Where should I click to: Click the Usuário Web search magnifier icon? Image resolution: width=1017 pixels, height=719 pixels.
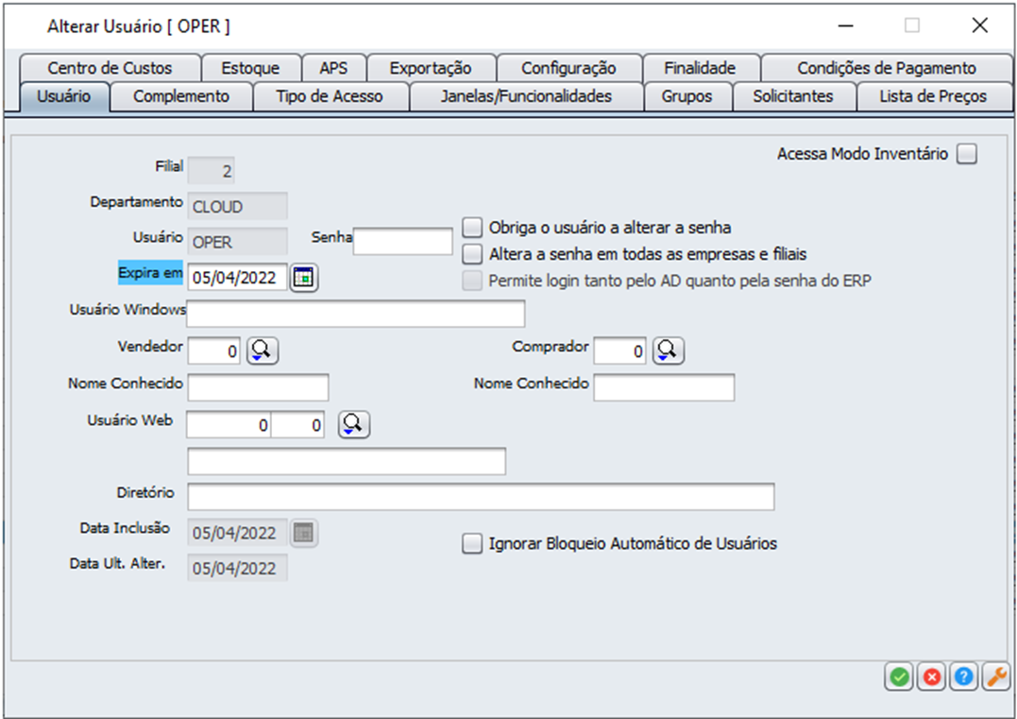coord(354,425)
